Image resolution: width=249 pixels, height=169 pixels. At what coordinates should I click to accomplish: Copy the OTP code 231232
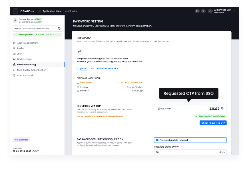tap(223, 109)
